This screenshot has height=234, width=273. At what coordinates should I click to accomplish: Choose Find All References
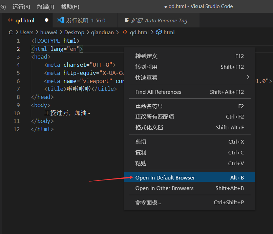(x=158, y=92)
